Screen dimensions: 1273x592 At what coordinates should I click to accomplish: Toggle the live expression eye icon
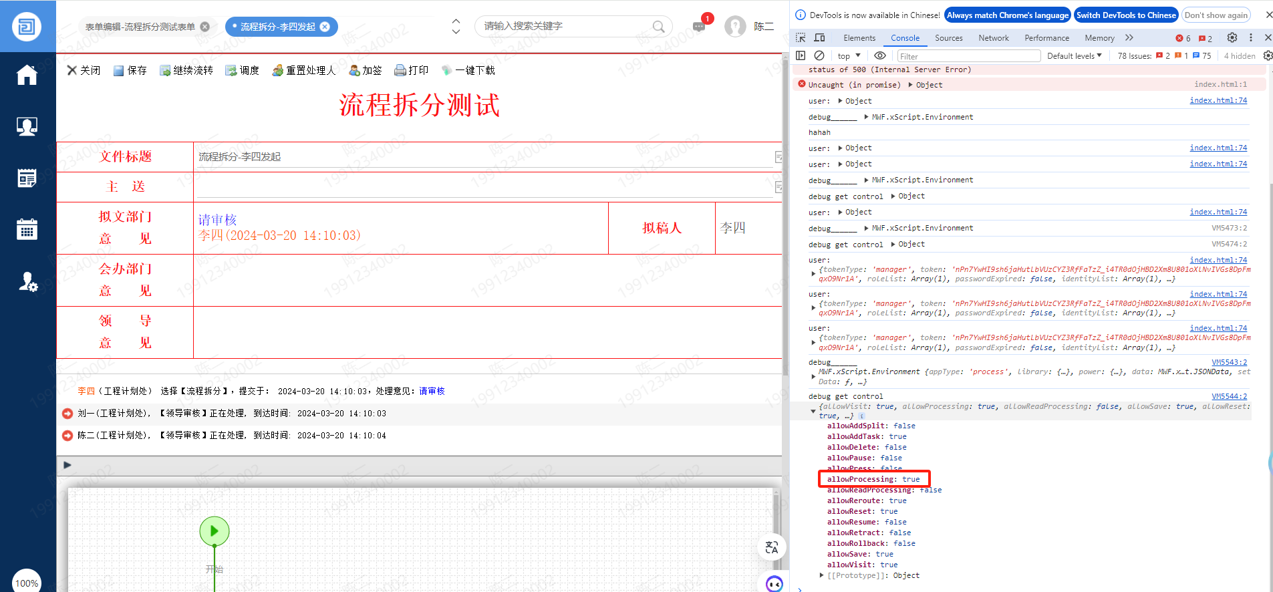point(880,56)
